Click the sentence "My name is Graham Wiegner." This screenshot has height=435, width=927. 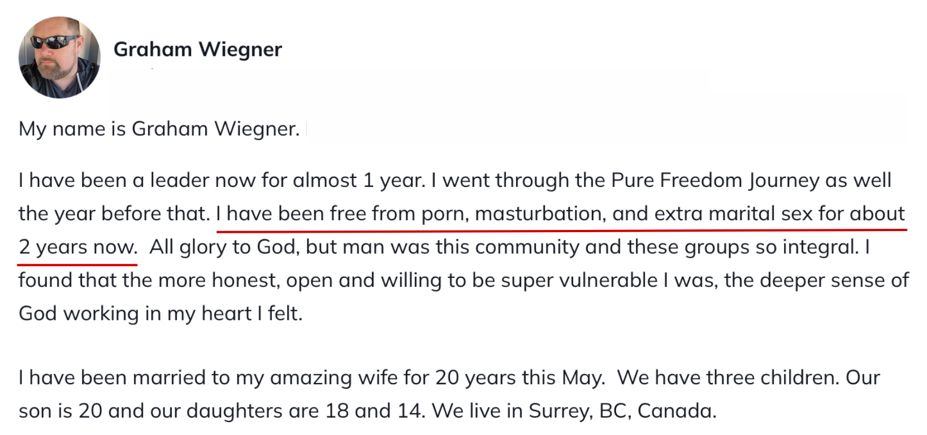(x=159, y=129)
